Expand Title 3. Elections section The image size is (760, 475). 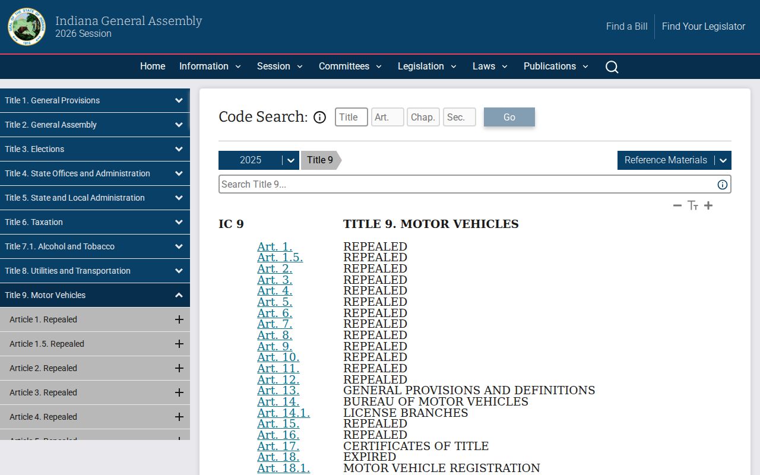[95, 149]
